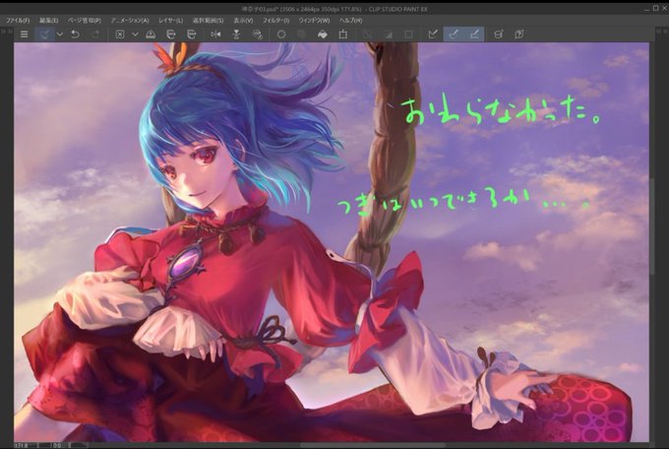
Task: Open the support question-mark icon
Action: pyautogui.click(x=518, y=34)
